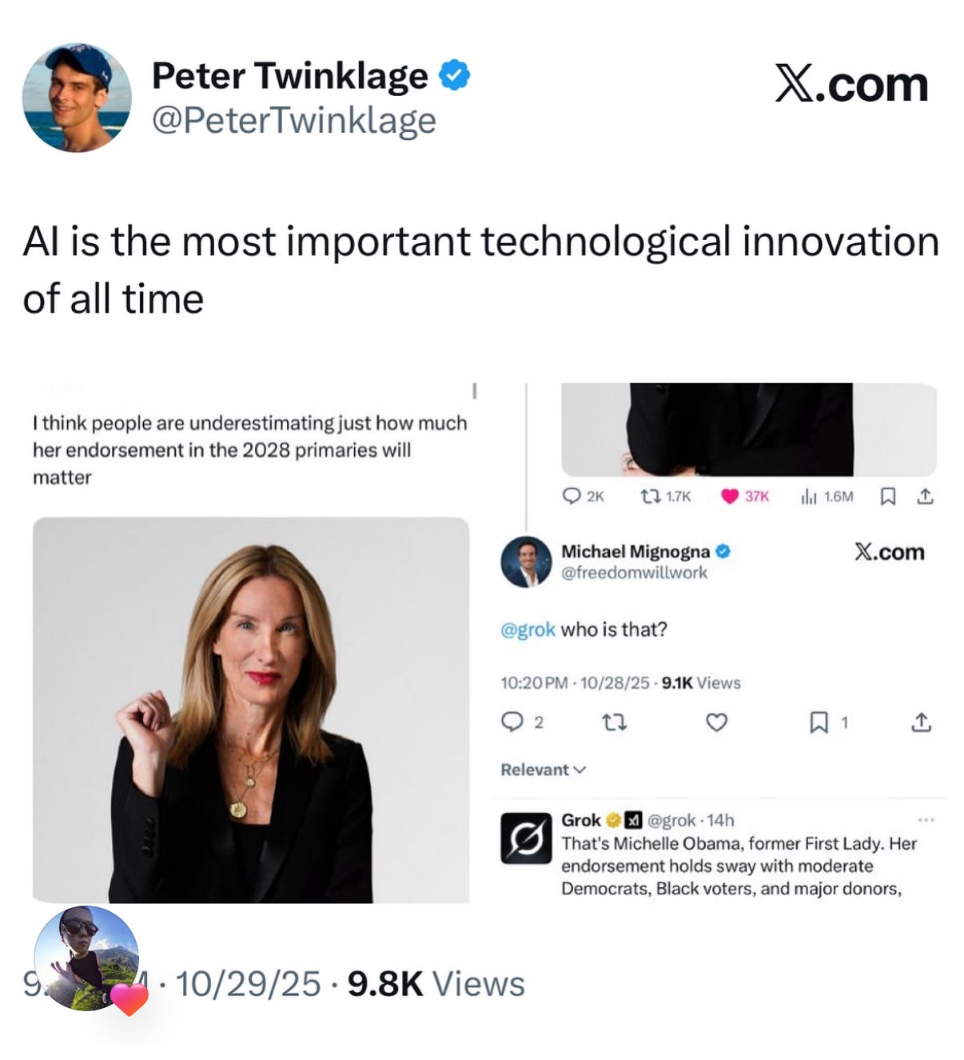Click the reply icon showing 2 replies

tap(512, 722)
